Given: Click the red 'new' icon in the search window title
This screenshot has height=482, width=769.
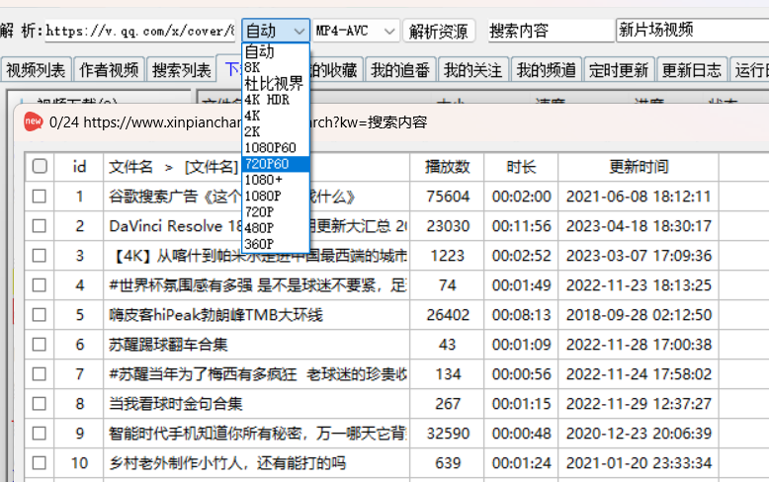Looking at the screenshot, I should pyautogui.click(x=32, y=121).
